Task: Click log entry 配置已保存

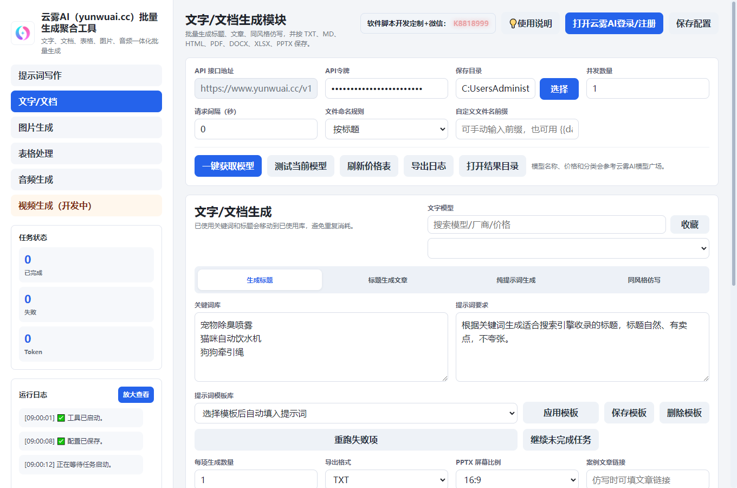Action: tap(81, 441)
